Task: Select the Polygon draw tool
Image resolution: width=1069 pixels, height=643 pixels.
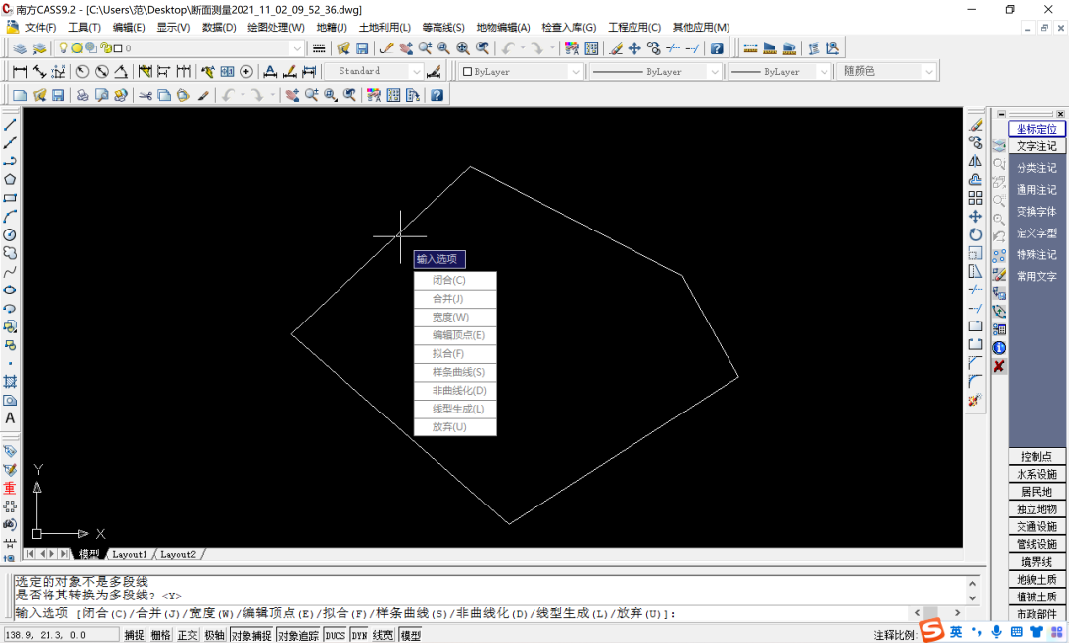Action: click(x=10, y=180)
